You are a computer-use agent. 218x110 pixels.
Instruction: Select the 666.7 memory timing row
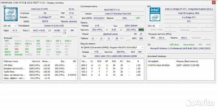pyautogui.click(x=112, y=68)
